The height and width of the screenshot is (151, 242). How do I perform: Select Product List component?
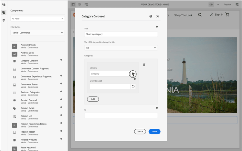tap(37, 117)
